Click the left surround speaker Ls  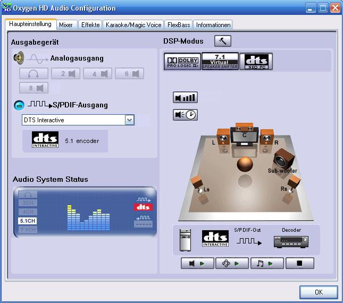click(x=197, y=184)
